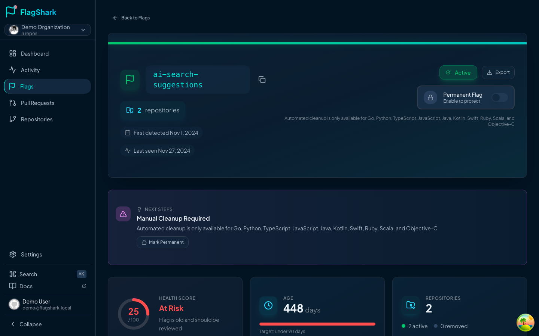Go back to Flags list
The image size is (539, 336).
(x=131, y=18)
